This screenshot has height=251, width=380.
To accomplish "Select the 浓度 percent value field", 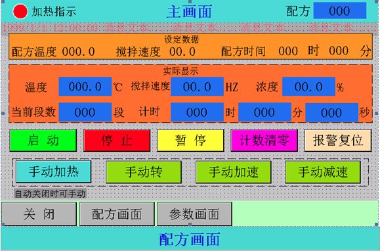I will coord(308,87).
